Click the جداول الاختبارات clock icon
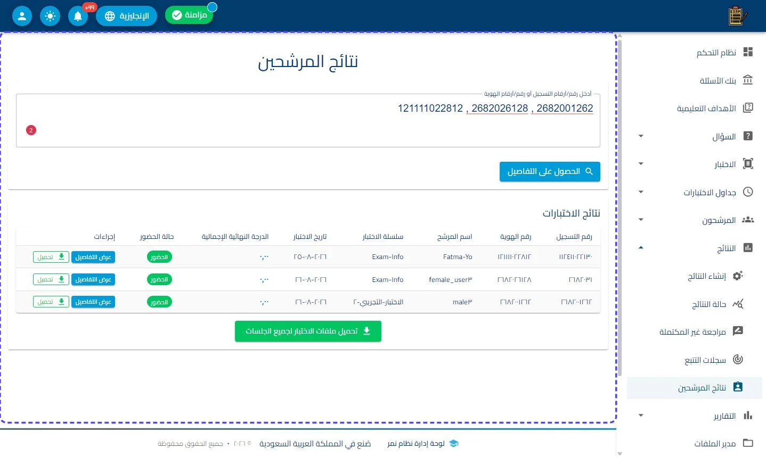 pyautogui.click(x=748, y=192)
